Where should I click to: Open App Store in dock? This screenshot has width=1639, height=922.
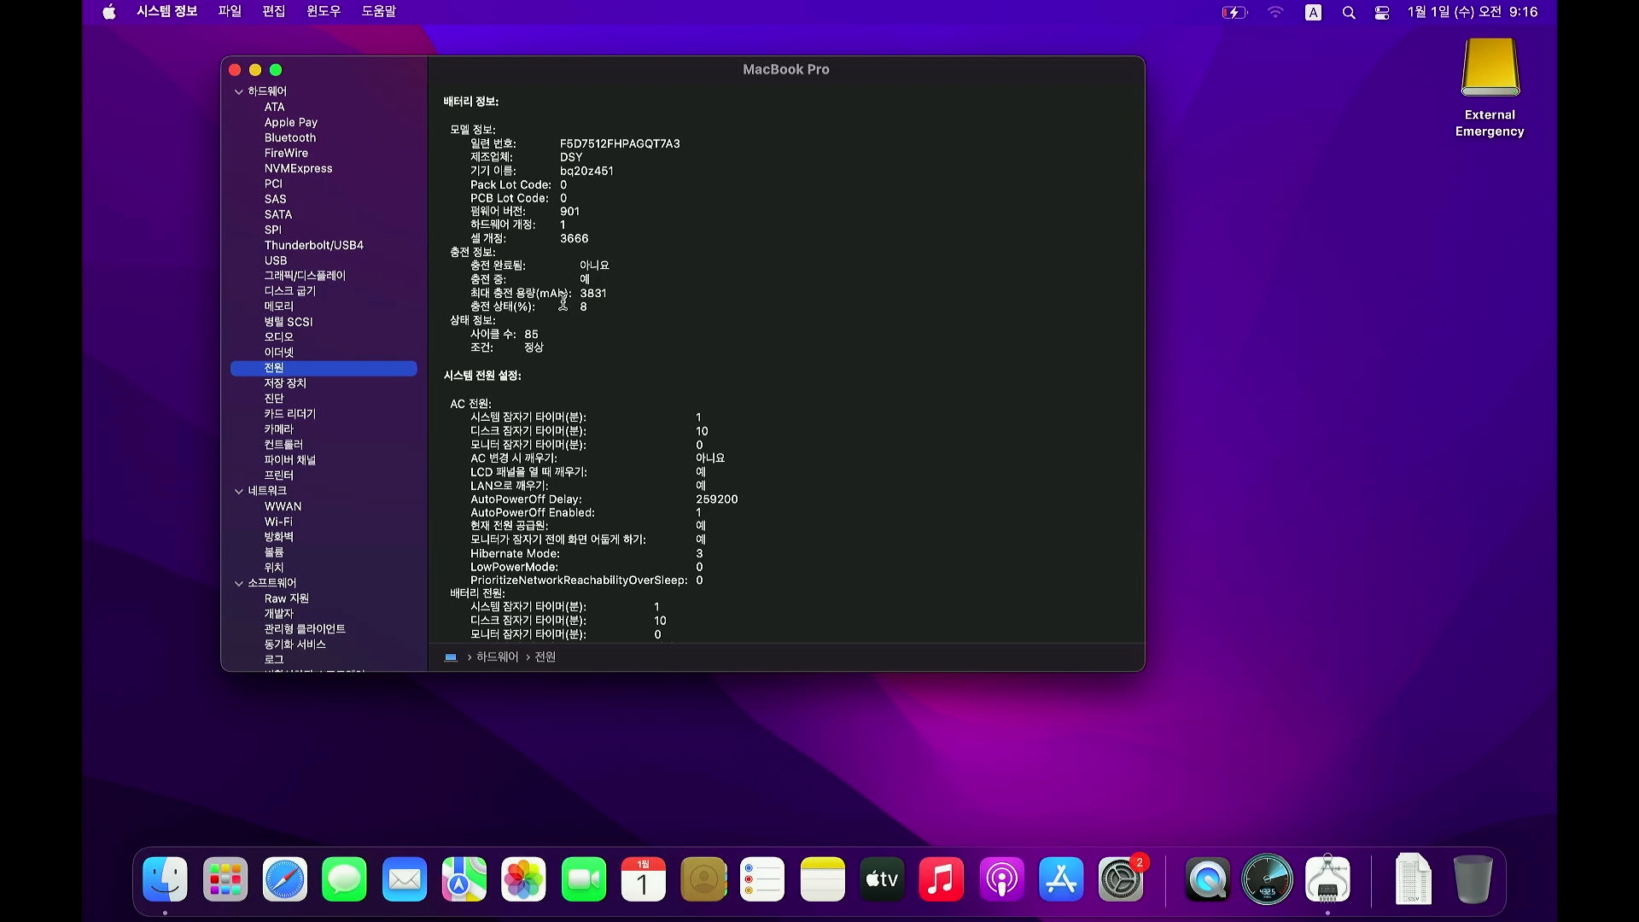tap(1061, 879)
